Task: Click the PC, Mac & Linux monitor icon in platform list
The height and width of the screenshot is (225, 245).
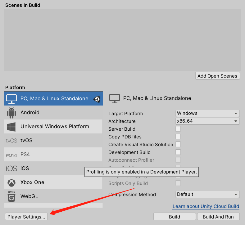Action: (x=11, y=99)
